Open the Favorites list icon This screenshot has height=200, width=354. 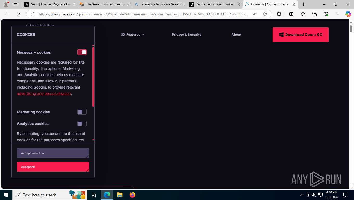(303, 14)
